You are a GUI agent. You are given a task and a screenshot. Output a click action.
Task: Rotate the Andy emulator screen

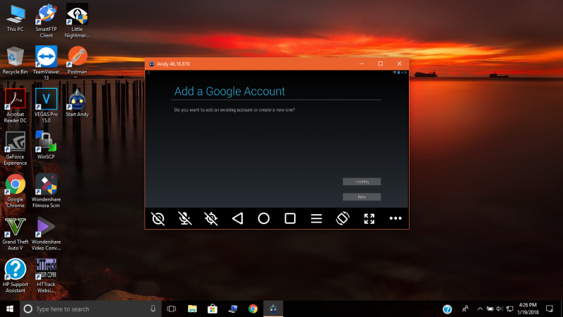[x=343, y=218]
